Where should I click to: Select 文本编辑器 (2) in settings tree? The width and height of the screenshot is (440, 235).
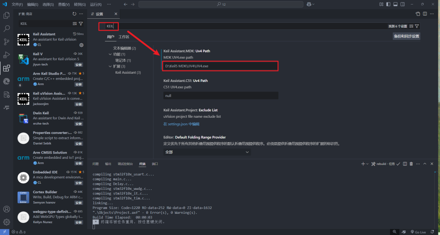[x=124, y=48]
